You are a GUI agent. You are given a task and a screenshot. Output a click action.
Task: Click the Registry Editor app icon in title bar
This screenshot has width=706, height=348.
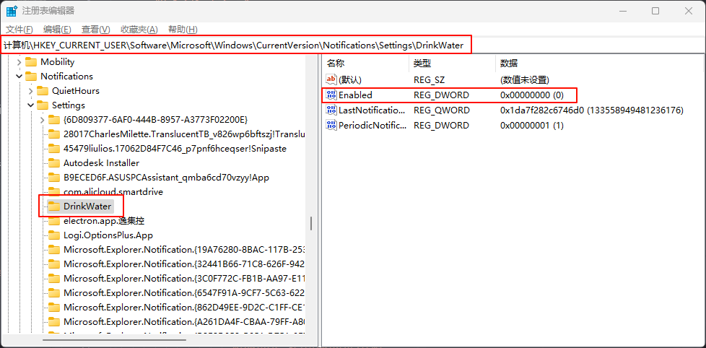coord(12,11)
